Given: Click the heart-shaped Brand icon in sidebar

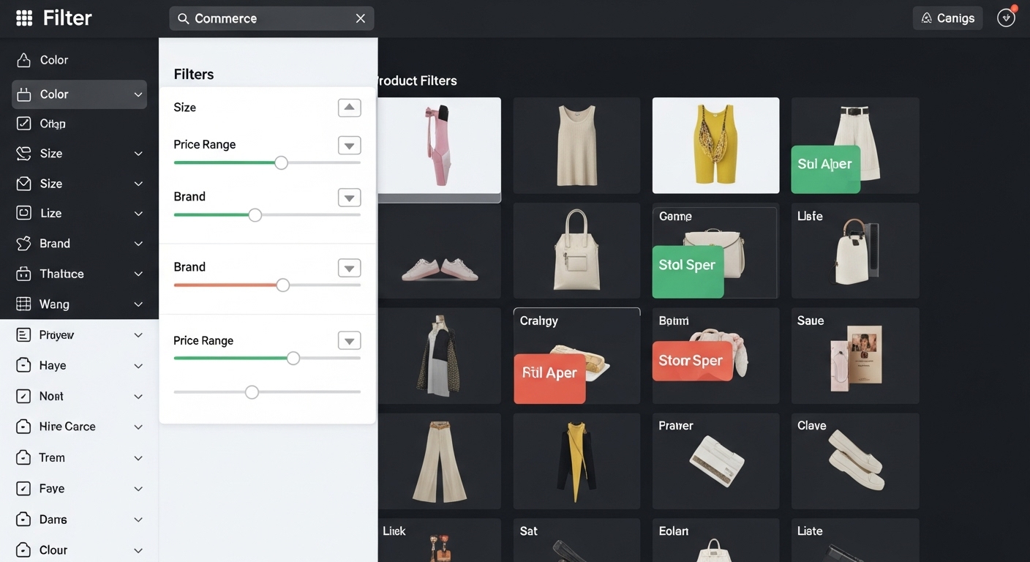Looking at the screenshot, I should click(x=23, y=244).
